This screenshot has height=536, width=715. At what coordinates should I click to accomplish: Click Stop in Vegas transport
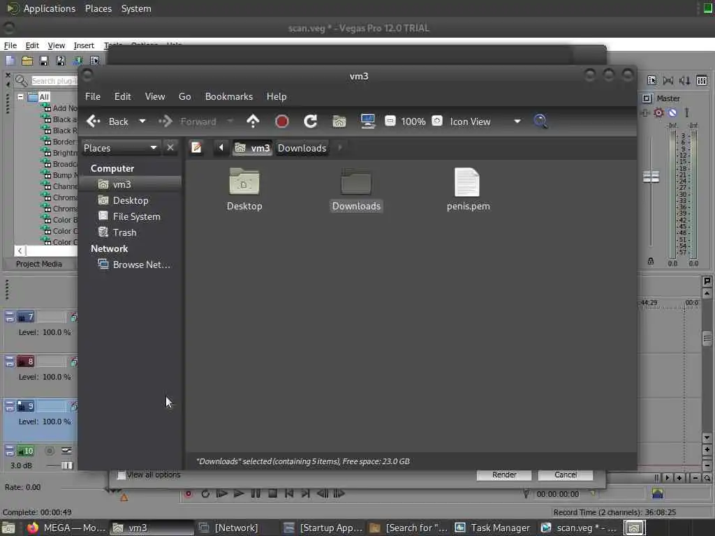tap(273, 493)
